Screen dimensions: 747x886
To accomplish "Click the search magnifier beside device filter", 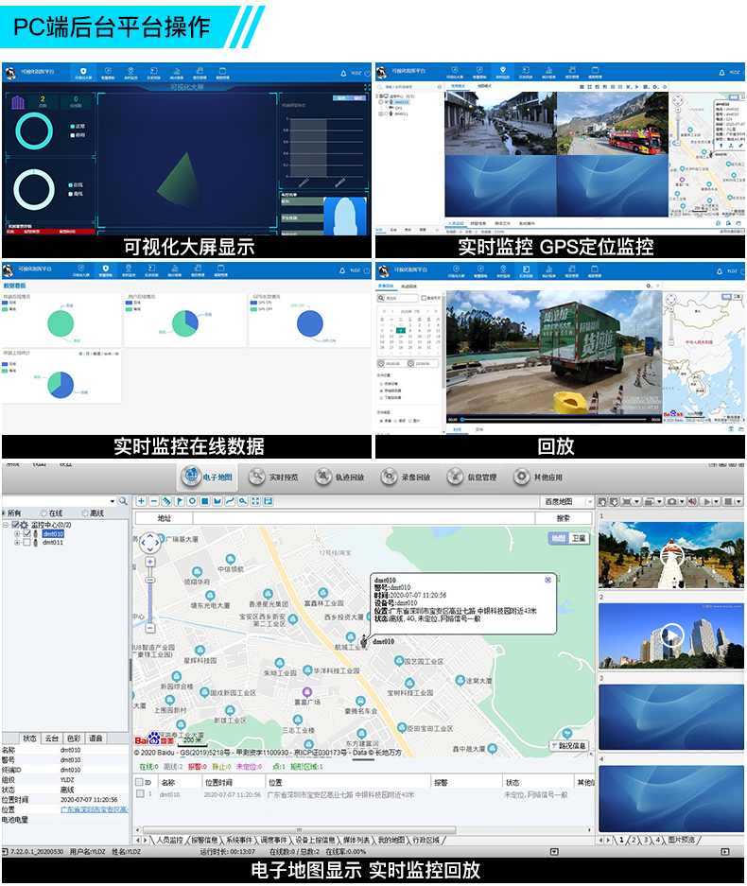I will 122,501.
